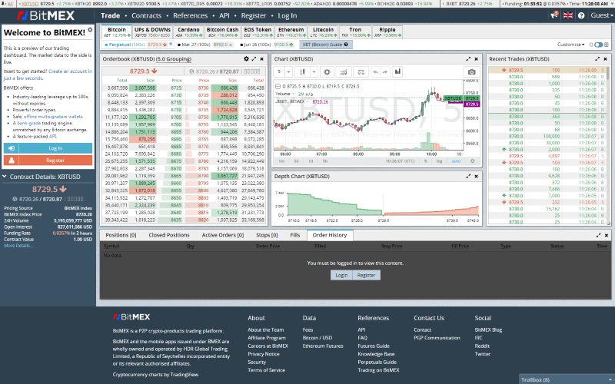This screenshot has height=384, width=615.
Task: Select the UPs & DOWNs tab
Action: coord(152,32)
